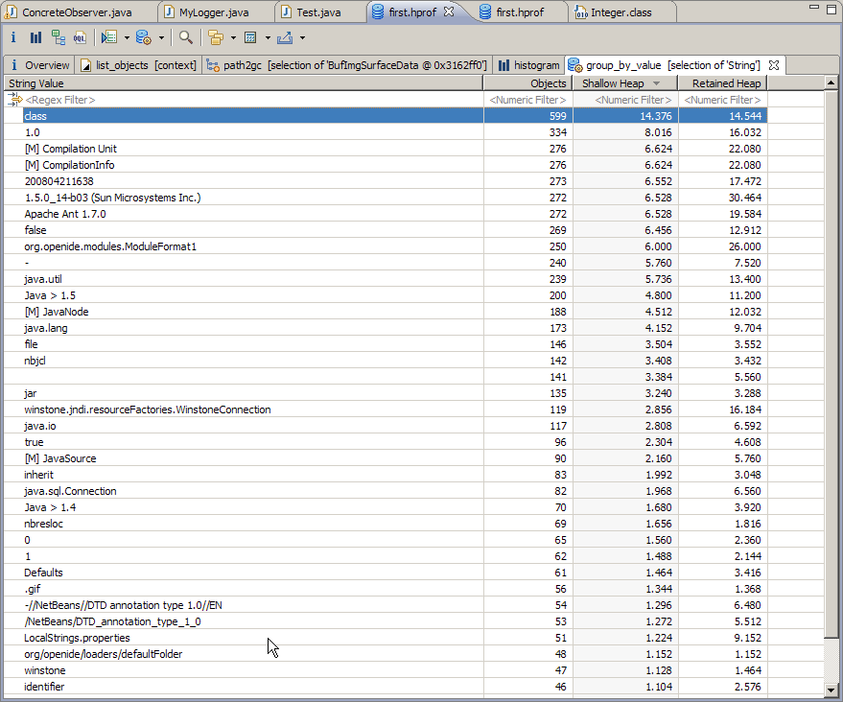Image resolution: width=843 pixels, height=702 pixels.
Task: Select the '[M] Compilation Unit' row
Action: [386, 149]
